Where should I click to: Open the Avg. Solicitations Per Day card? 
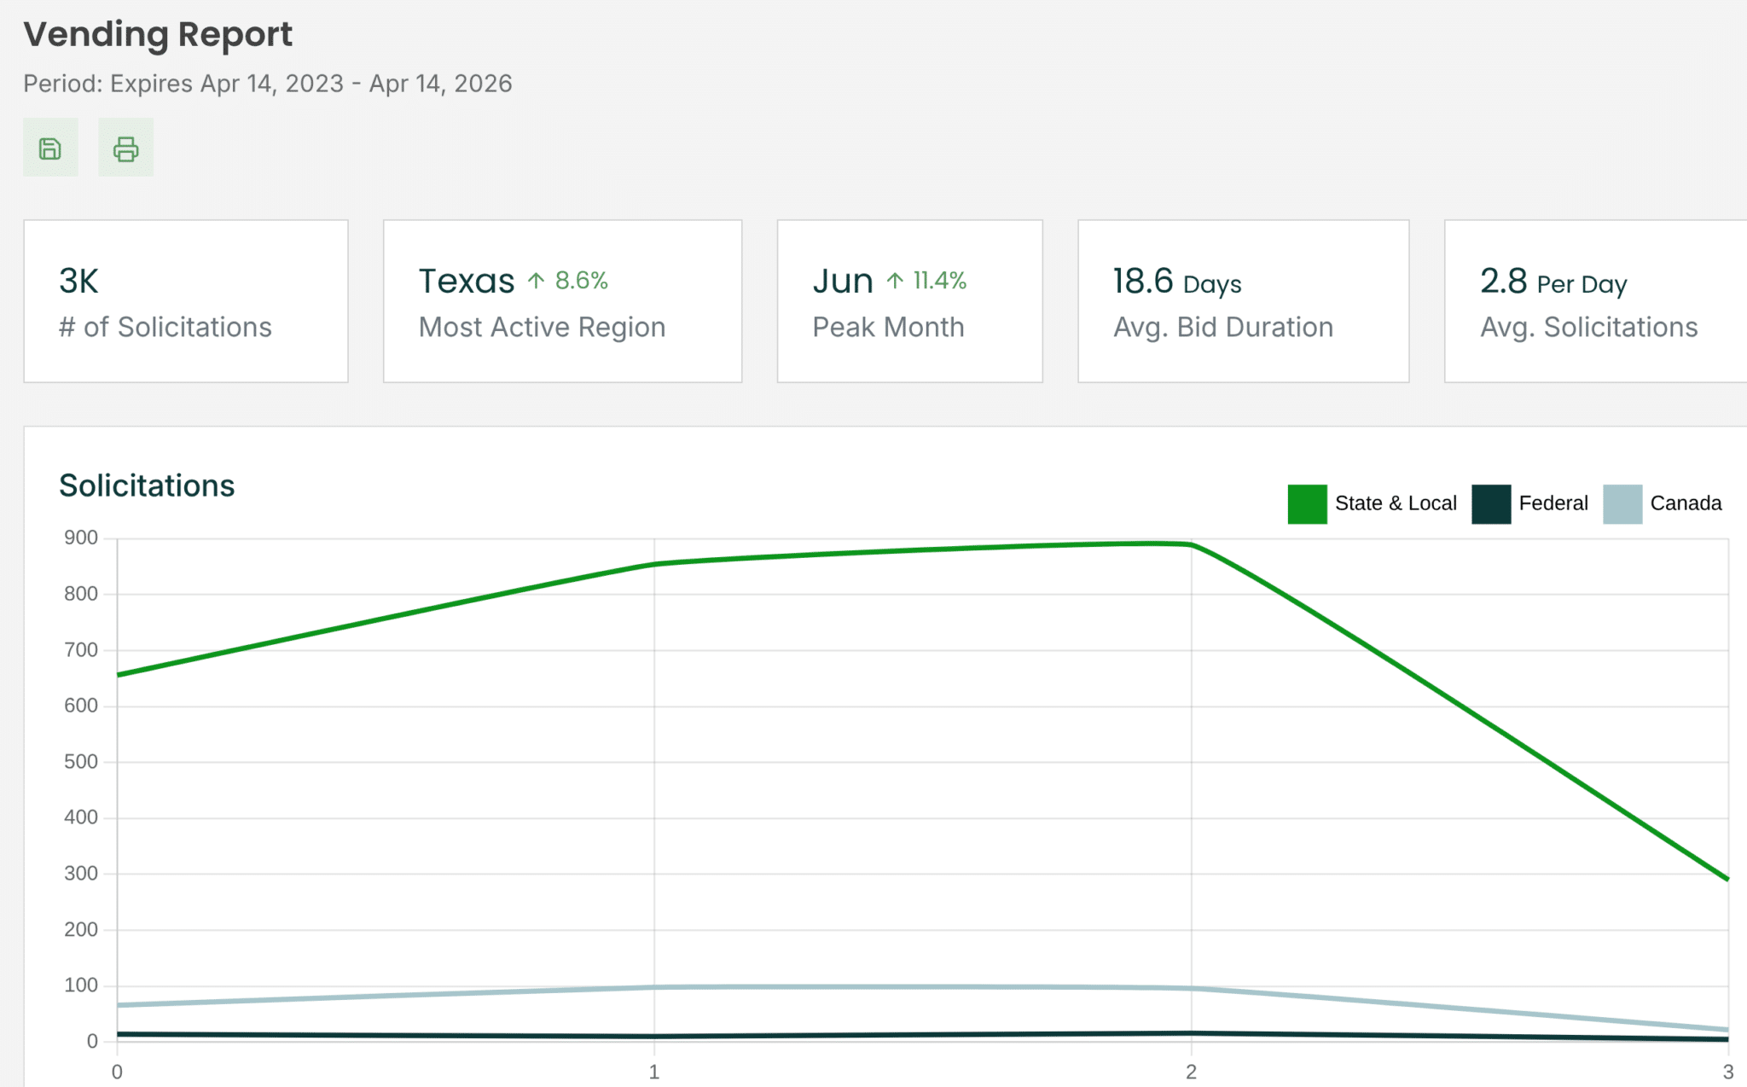pyautogui.click(x=1593, y=301)
